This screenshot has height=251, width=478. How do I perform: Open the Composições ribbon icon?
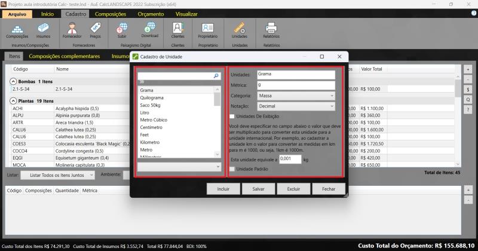coord(17,31)
